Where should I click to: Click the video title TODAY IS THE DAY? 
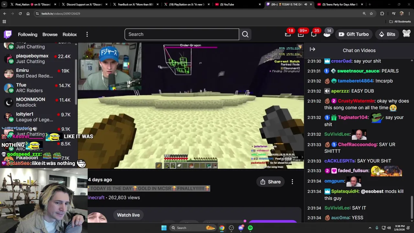click(x=149, y=188)
